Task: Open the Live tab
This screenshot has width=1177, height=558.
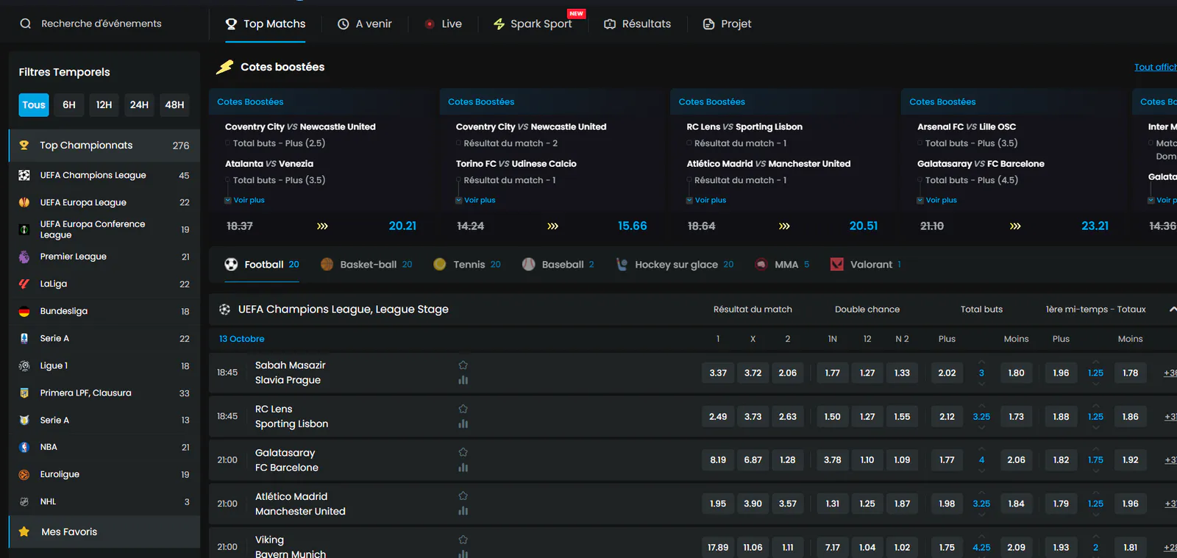Action: pyautogui.click(x=444, y=24)
